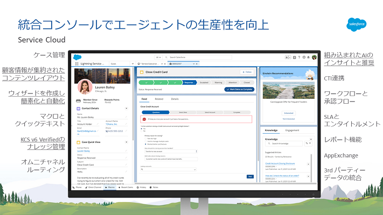Open the global actions plus icon
Viewport: 383px width, 215px height.
294,58
